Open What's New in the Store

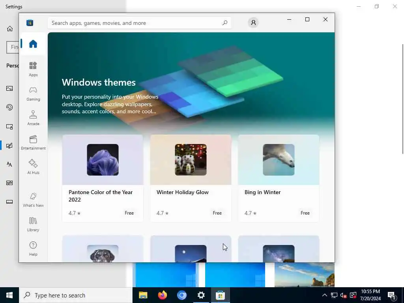pos(33,200)
